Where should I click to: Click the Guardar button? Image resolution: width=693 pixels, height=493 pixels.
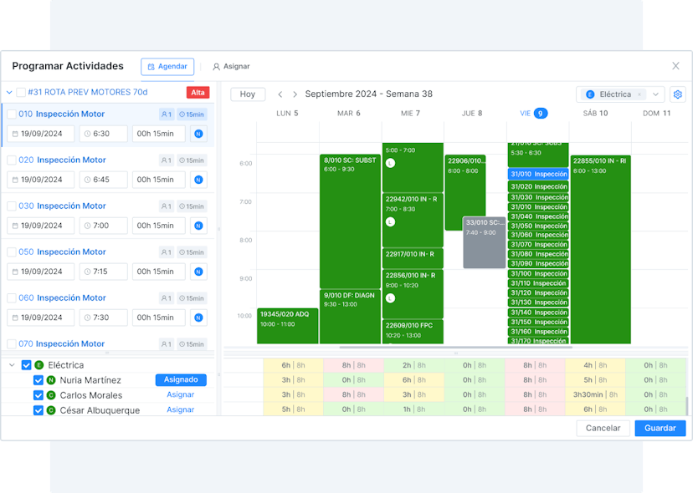click(x=660, y=428)
